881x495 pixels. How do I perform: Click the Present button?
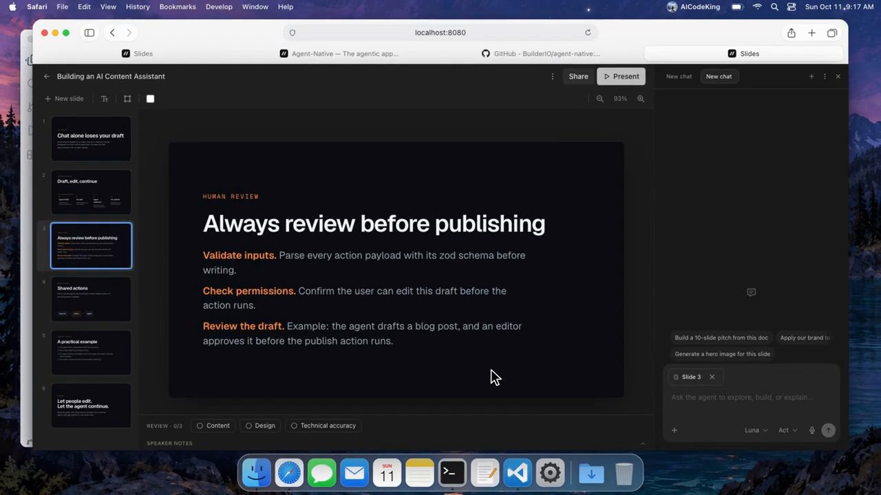pos(622,76)
